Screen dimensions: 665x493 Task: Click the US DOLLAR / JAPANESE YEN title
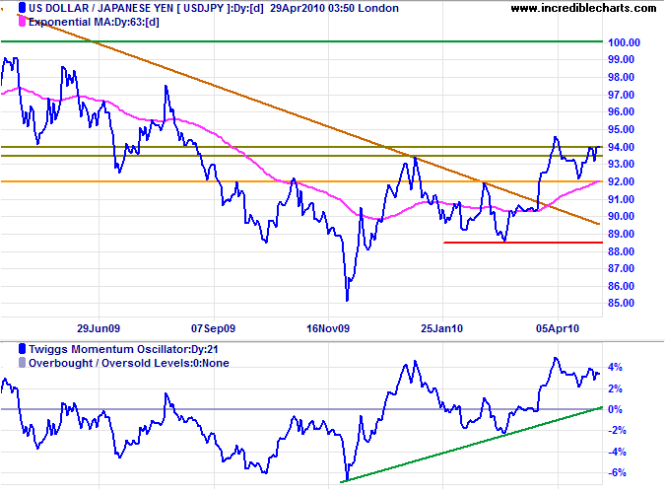point(100,8)
